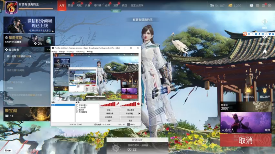Open 帮助(H) menu in OBS

click(x=90, y=52)
